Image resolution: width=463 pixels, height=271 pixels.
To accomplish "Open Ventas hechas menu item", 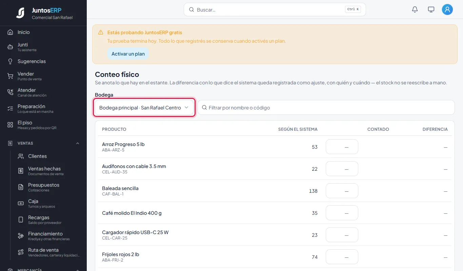I will pyautogui.click(x=48, y=171).
